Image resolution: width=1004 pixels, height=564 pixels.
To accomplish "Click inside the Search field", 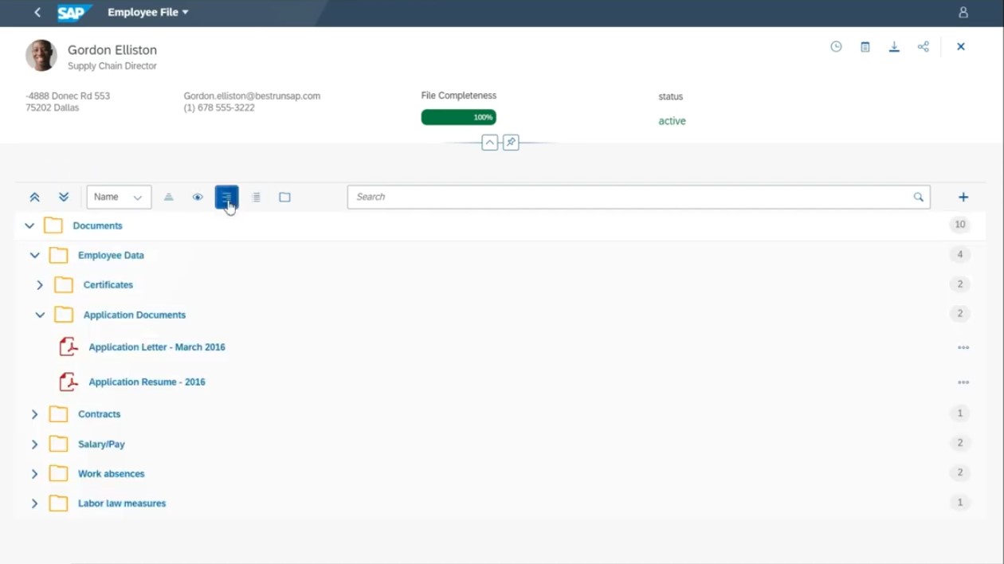I will pos(558,197).
